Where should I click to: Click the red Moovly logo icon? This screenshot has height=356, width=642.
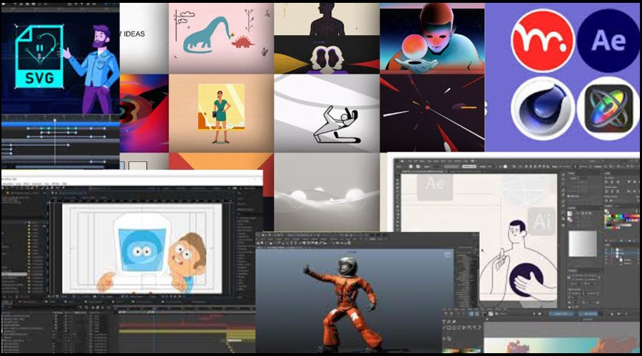click(542, 41)
